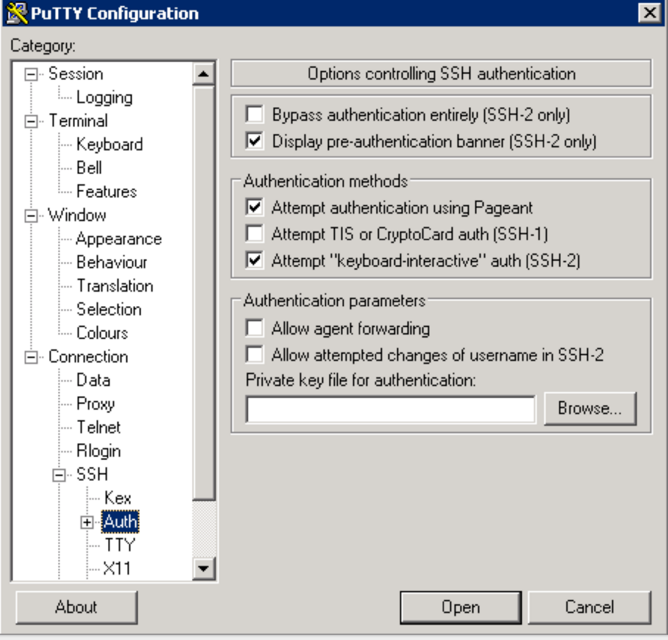
Task: Select Connection category
Action: click(88, 356)
